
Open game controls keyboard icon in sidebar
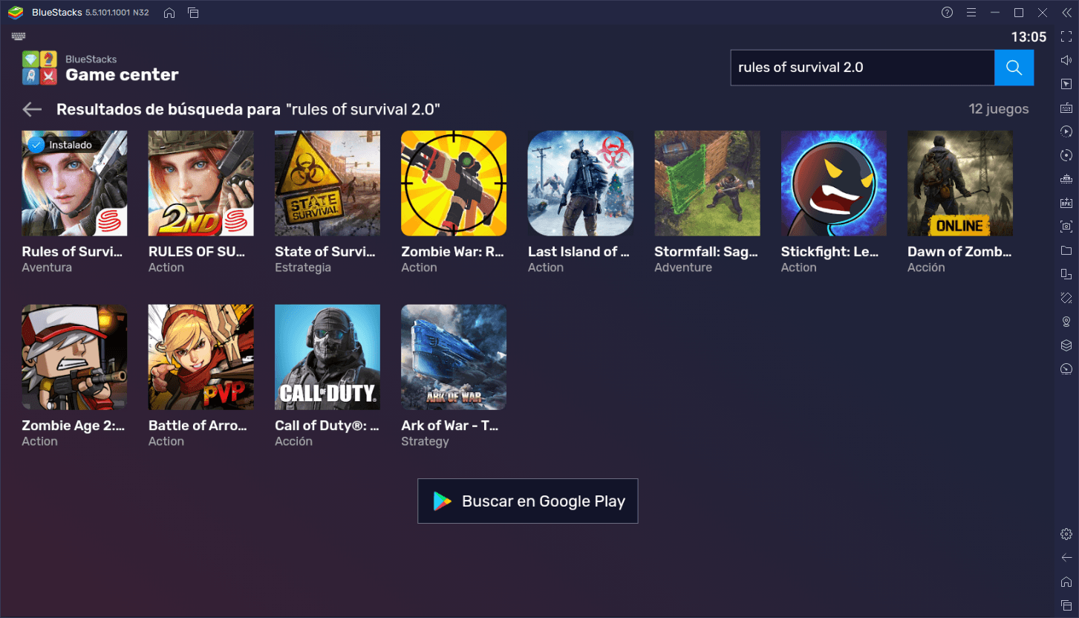click(x=1066, y=108)
